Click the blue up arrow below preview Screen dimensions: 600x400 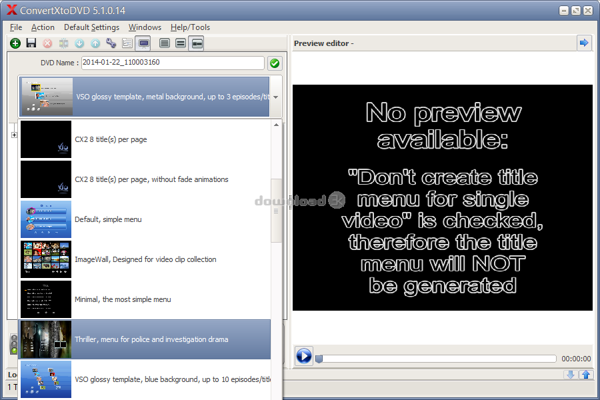[586, 375]
